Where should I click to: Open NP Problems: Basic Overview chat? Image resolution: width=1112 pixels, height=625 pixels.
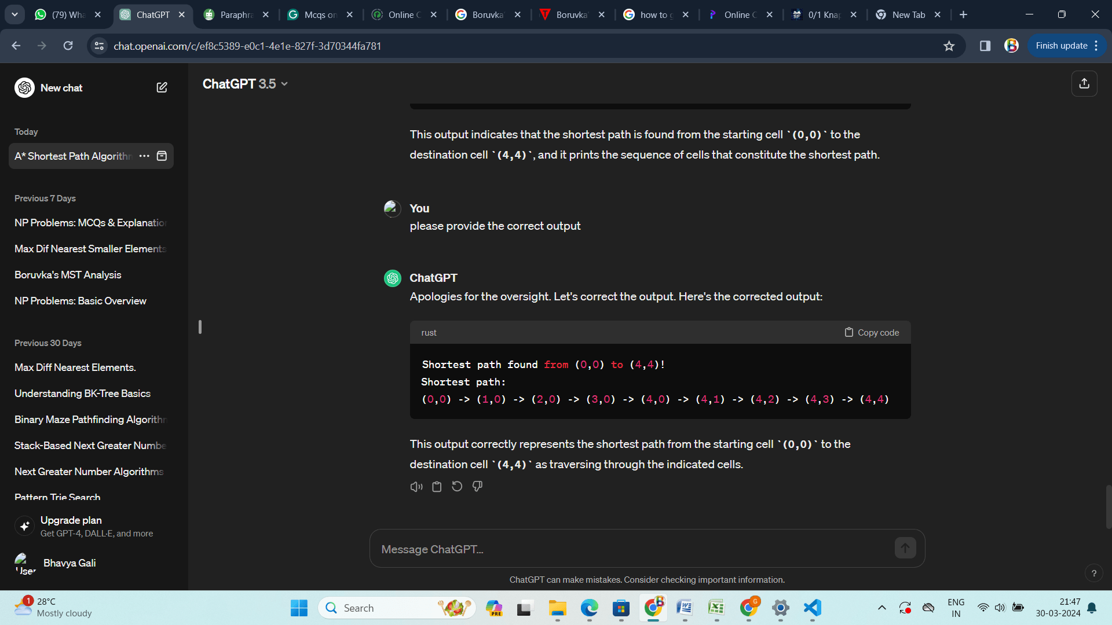91,301
